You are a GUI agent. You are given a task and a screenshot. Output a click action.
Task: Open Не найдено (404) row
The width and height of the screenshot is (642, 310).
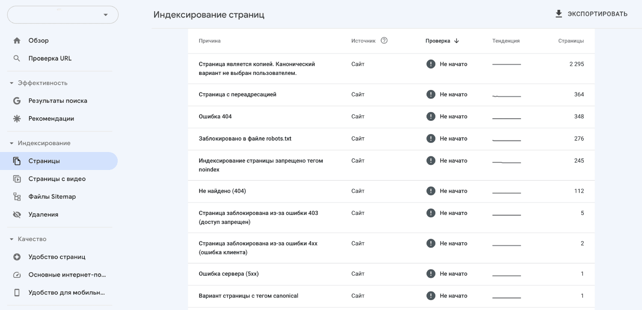tap(391, 191)
